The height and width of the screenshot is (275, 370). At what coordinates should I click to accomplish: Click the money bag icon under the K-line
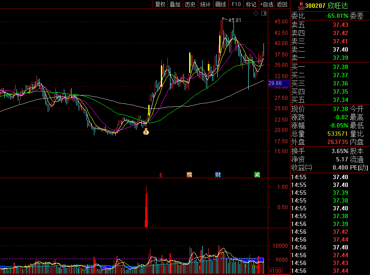146,132
